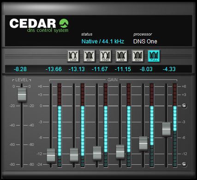Click the gain fader under -8.03

coord(143,143)
